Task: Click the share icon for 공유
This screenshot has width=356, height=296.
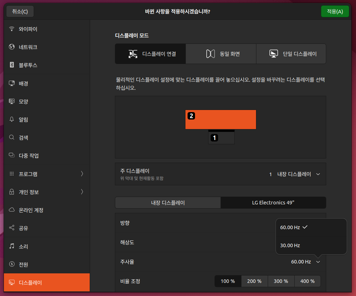Action: click(x=12, y=228)
